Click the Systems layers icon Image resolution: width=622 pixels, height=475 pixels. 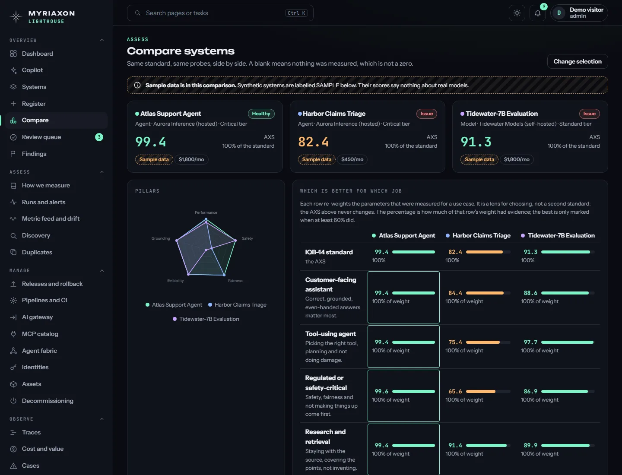tap(13, 87)
